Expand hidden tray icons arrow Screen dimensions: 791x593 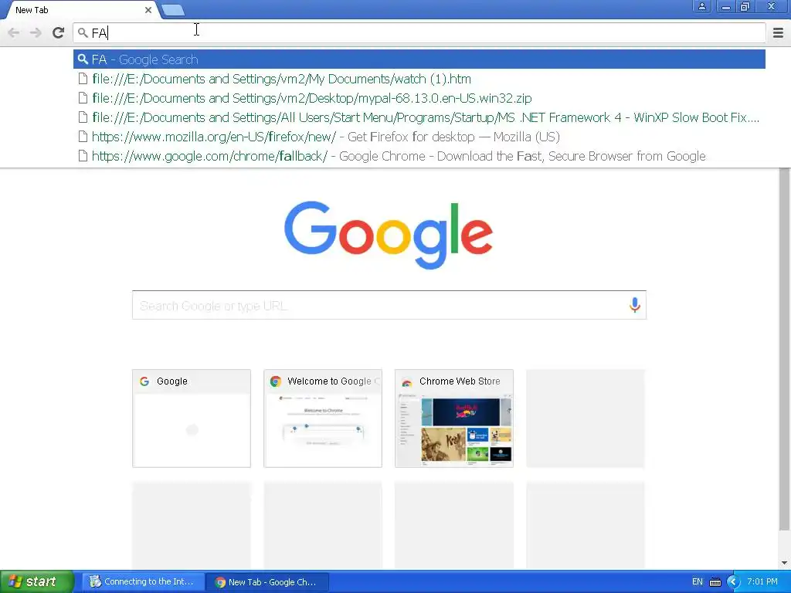click(733, 582)
